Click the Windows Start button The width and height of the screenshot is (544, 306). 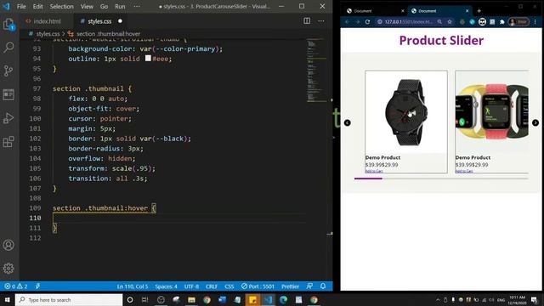[8, 300]
